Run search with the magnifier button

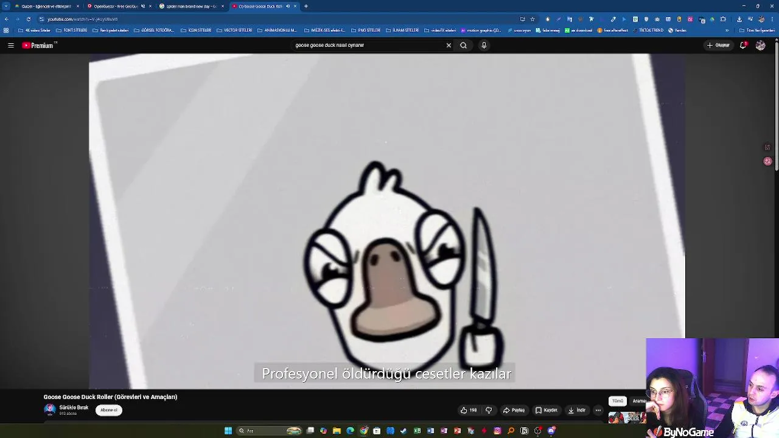point(463,45)
